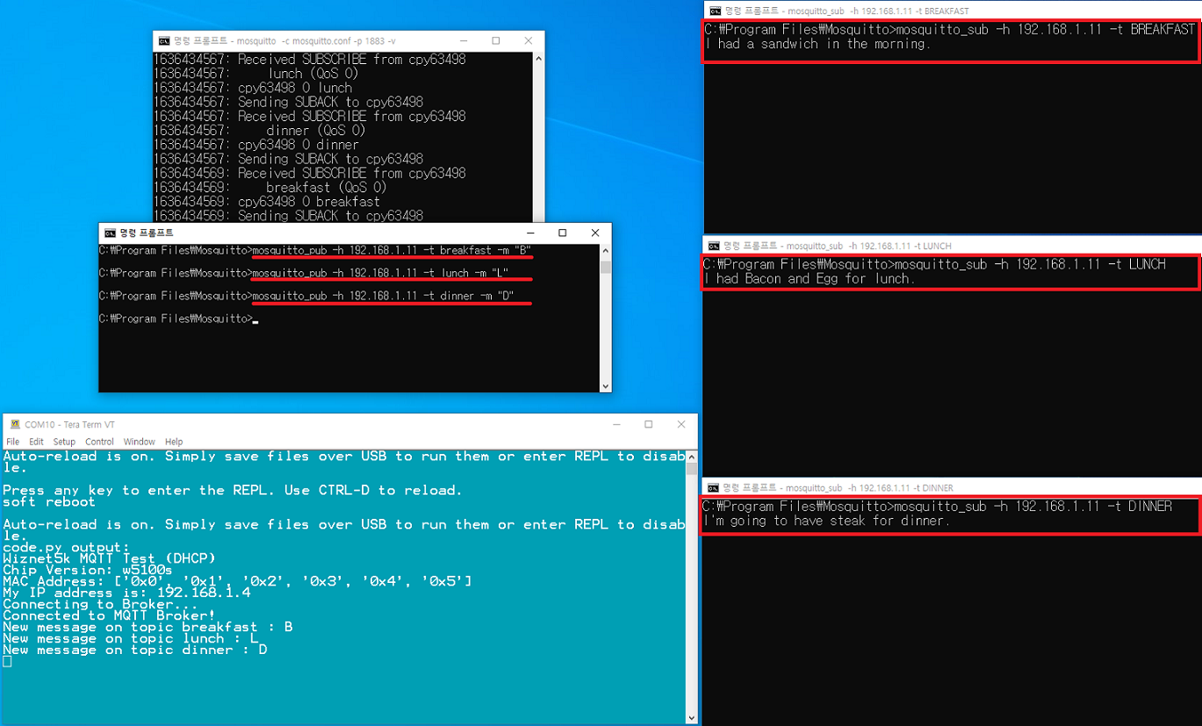Click the BREAKFAST subscriber window's cmd icon

(x=715, y=11)
